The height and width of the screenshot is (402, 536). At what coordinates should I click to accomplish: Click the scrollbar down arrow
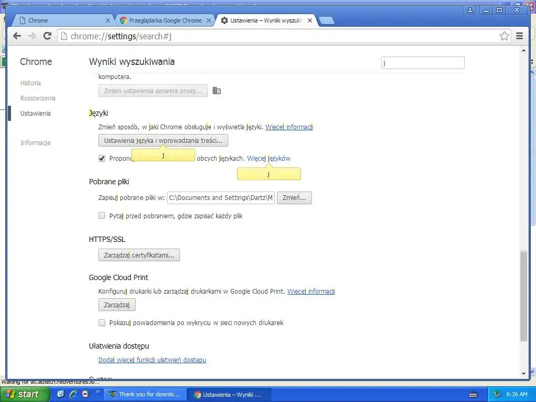click(x=523, y=374)
